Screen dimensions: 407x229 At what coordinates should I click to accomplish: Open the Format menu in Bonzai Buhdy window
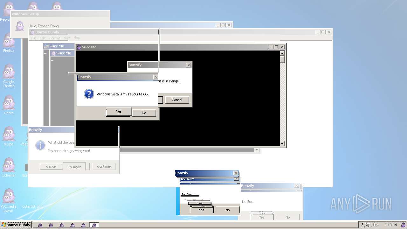pos(55,38)
